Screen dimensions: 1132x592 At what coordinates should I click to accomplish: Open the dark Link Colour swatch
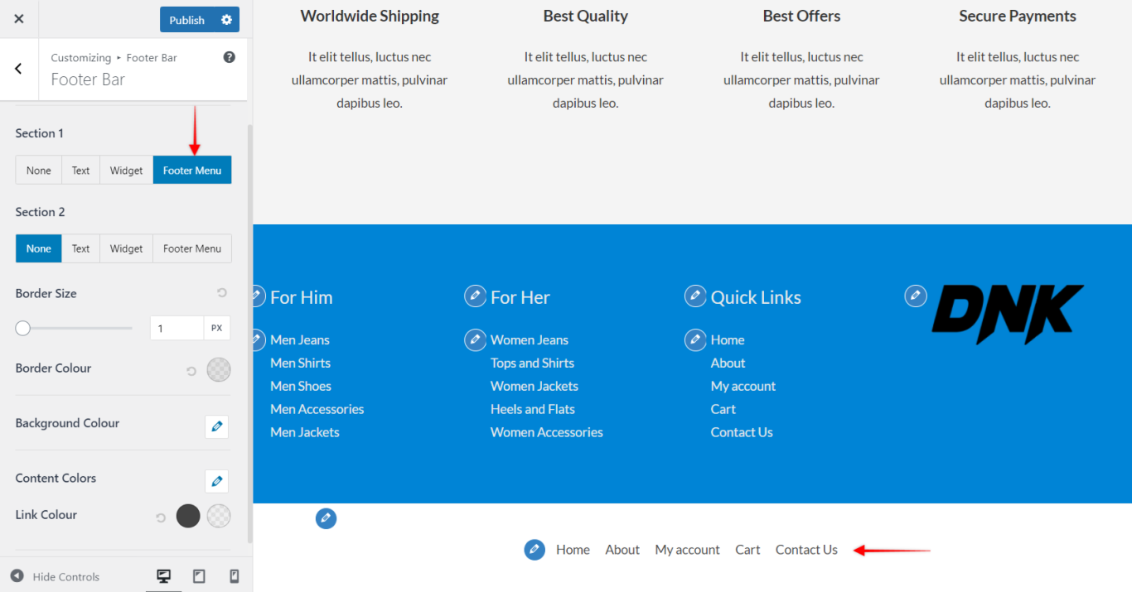click(x=188, y=516)
